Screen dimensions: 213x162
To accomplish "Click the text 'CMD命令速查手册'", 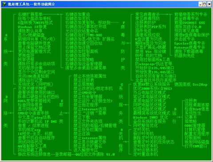I will [33, 113].
